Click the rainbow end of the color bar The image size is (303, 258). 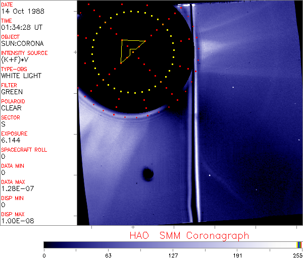300,244
